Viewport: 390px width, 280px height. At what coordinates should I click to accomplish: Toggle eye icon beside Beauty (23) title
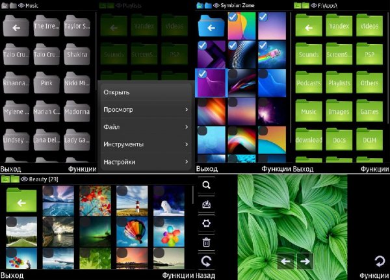tap(24, 179)
